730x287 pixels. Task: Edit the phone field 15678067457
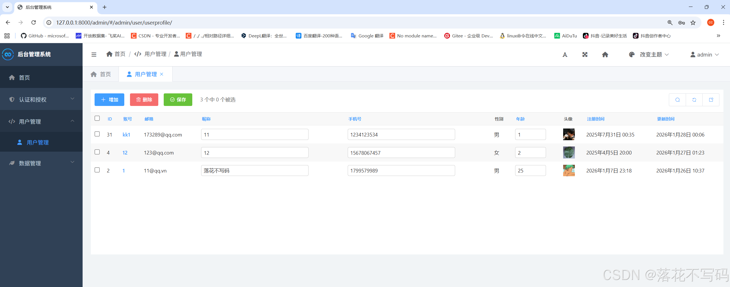(401, 152)
